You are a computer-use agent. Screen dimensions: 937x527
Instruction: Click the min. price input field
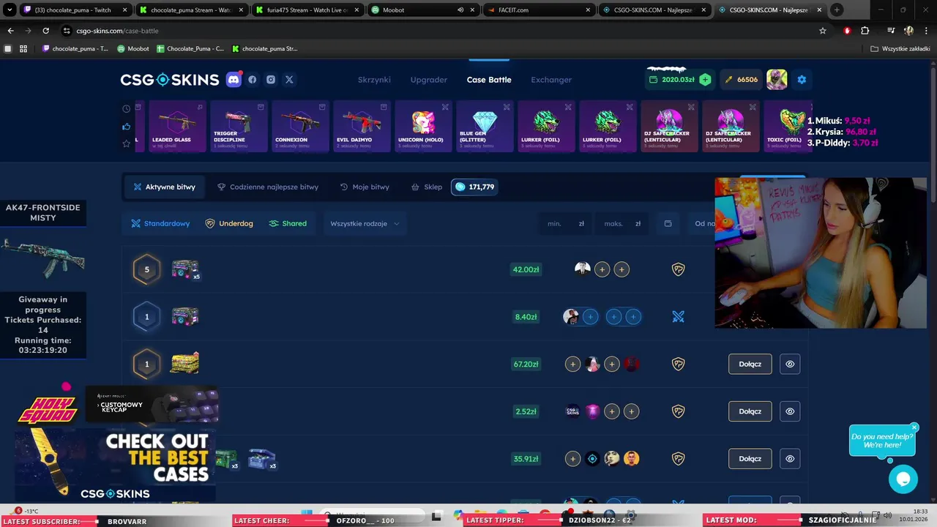pos(566,224)
